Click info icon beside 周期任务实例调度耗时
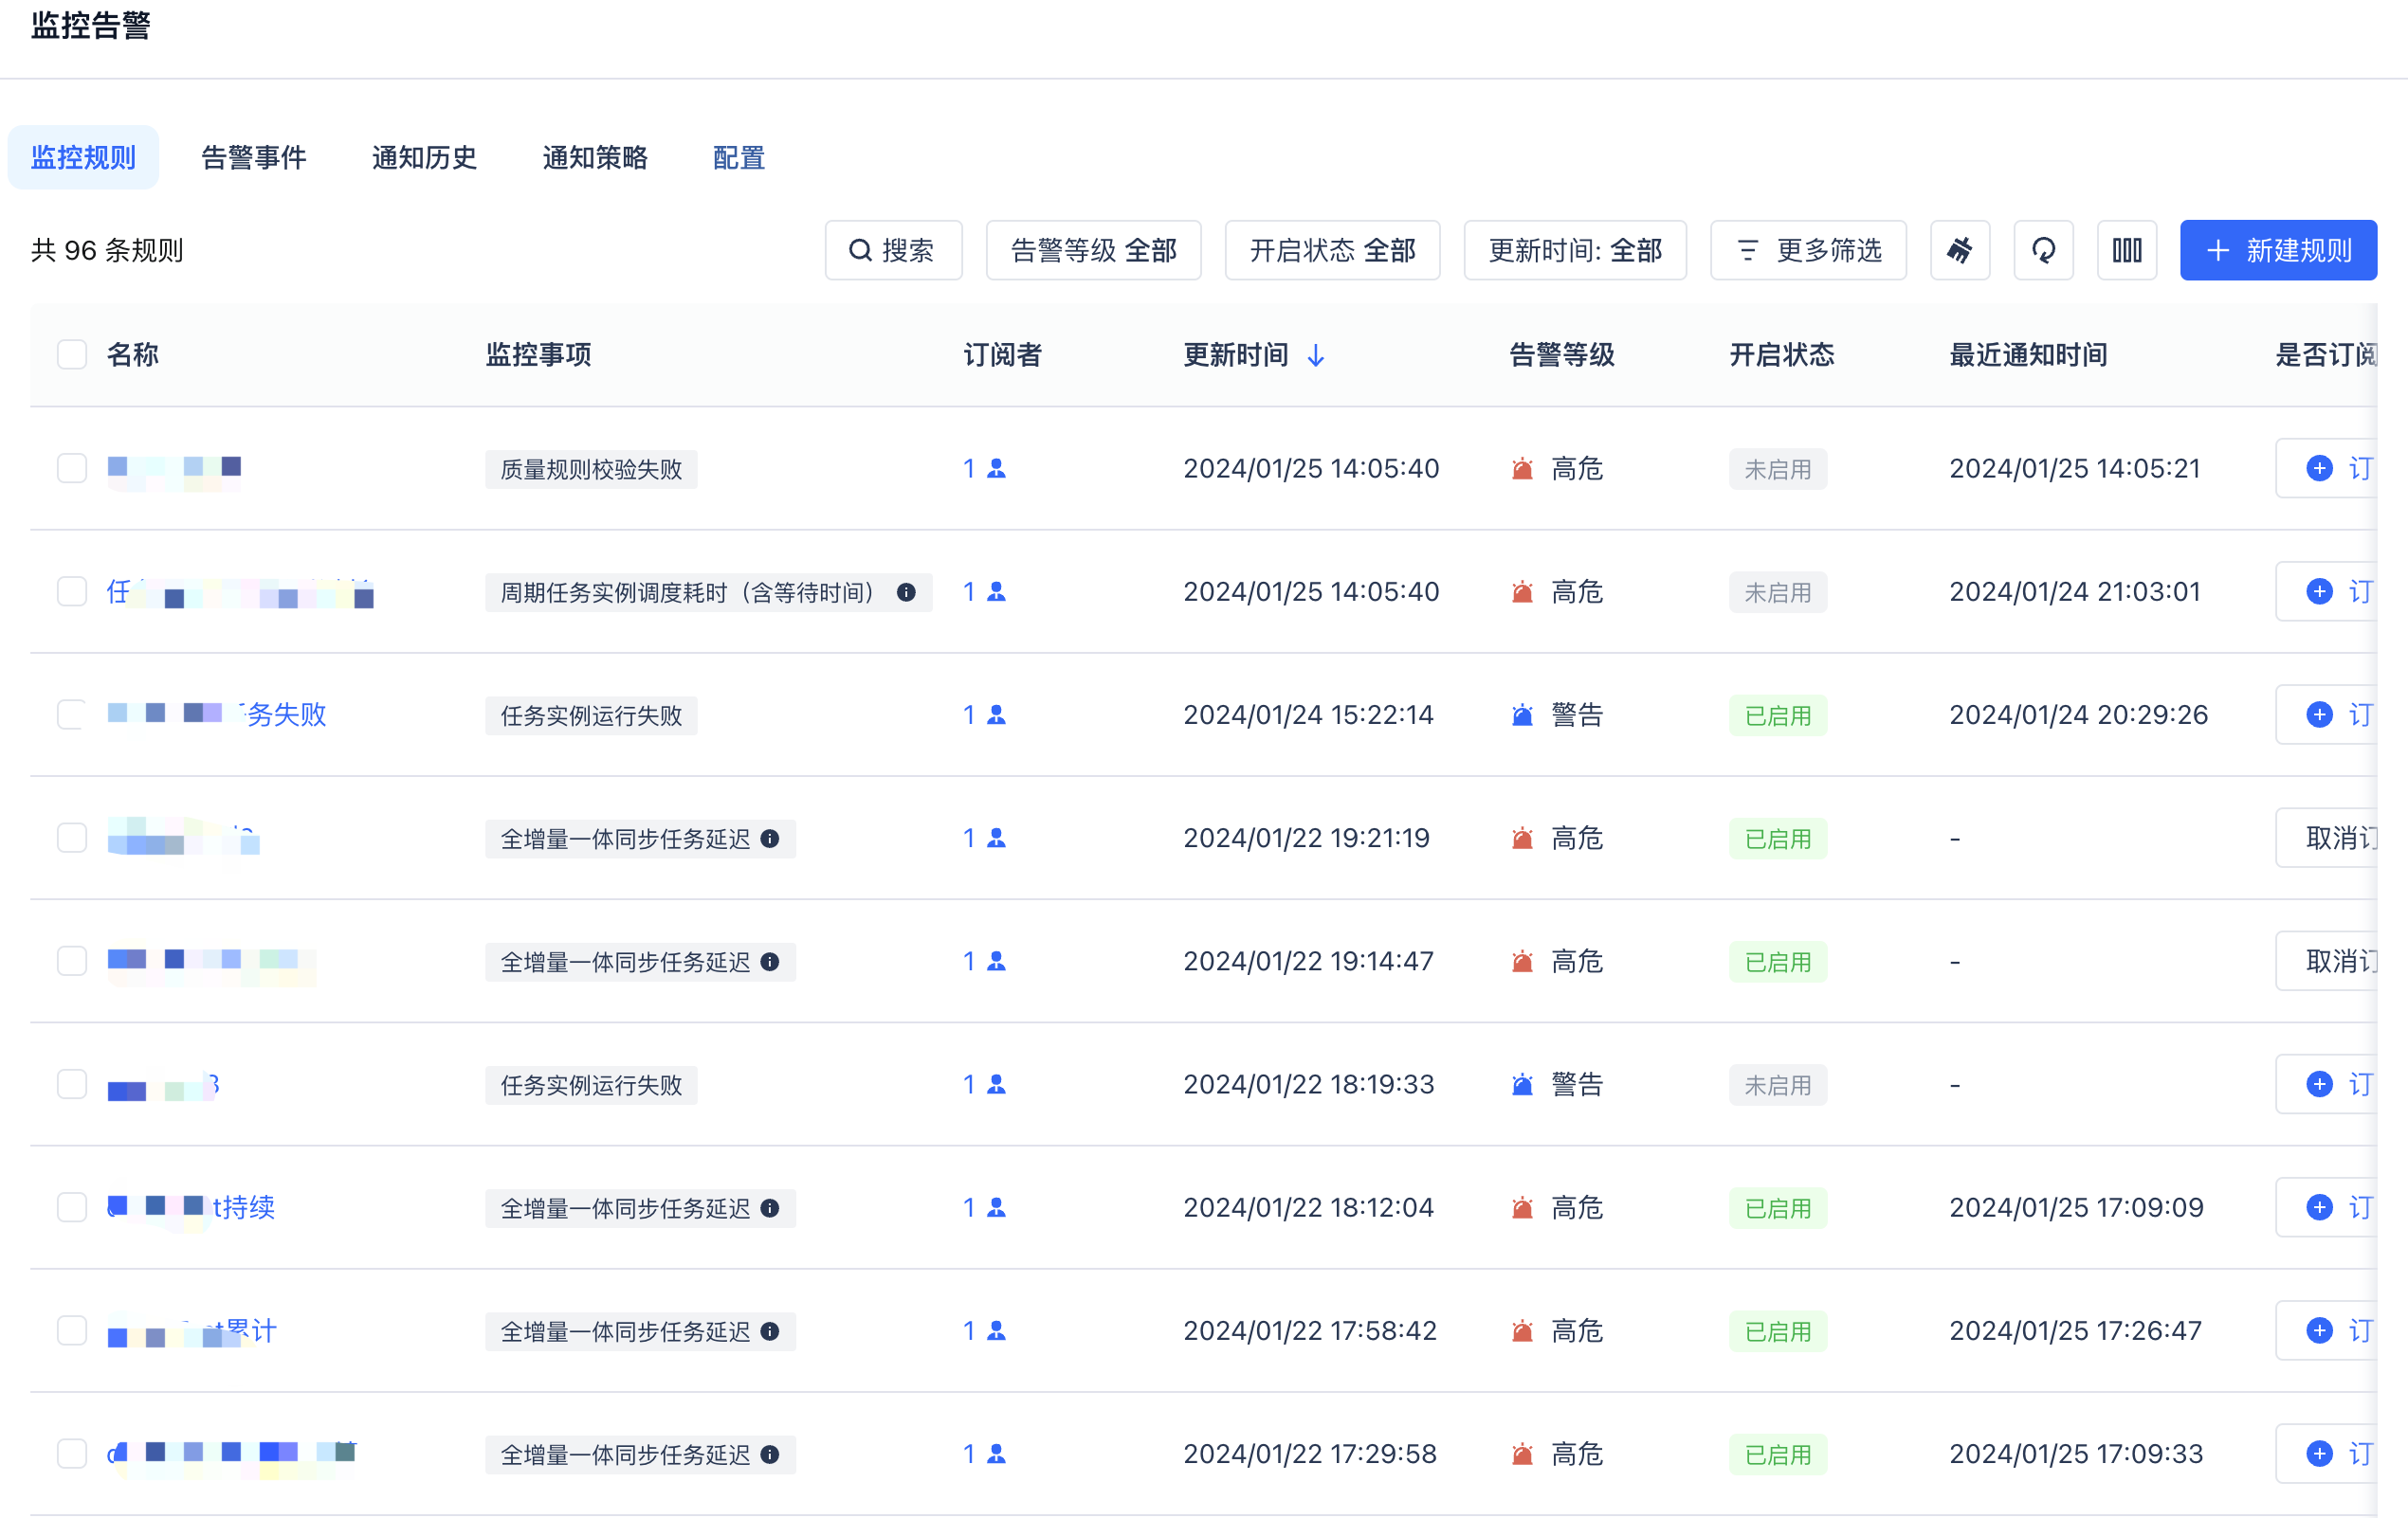The height and width of the screenshot is (1518, 2408). [906, 592]
